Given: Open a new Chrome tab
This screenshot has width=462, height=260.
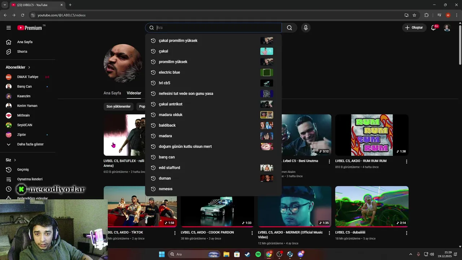Looking at the screenshot, I should click(70, 5).
